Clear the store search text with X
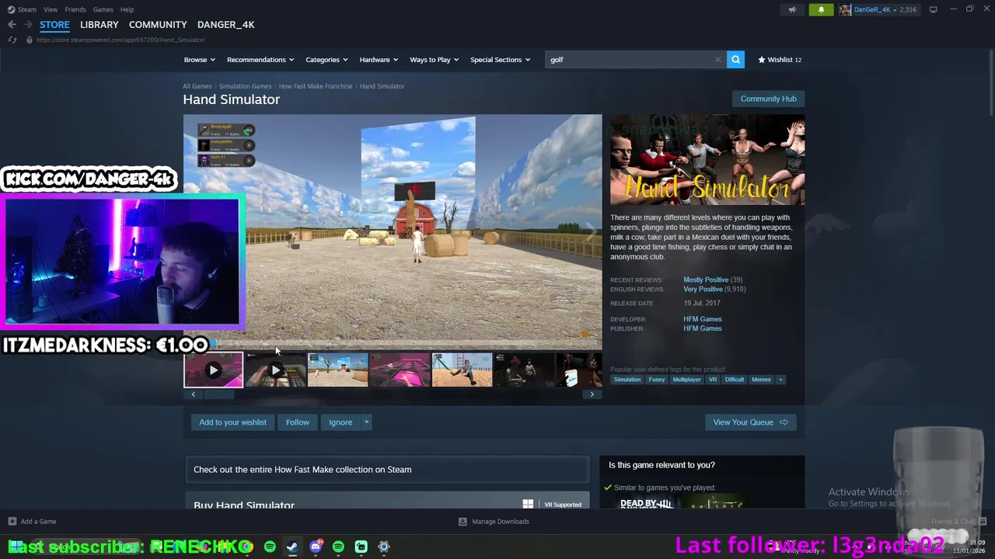Viewport: 995px width, 559px height. [x=717, y=60]
